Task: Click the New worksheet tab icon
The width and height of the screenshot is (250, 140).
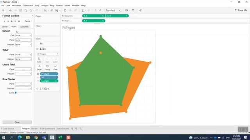Action: [72, 129]
